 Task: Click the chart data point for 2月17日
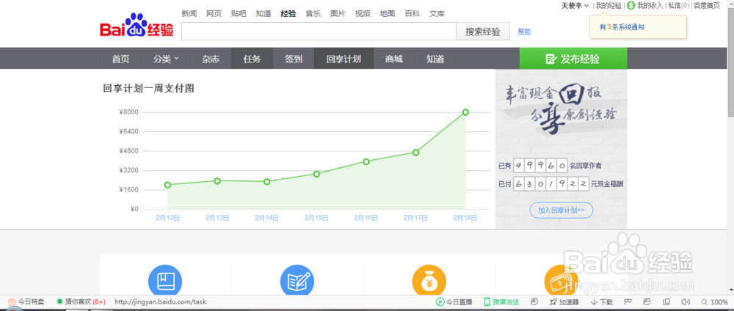(x=415, y=152)
